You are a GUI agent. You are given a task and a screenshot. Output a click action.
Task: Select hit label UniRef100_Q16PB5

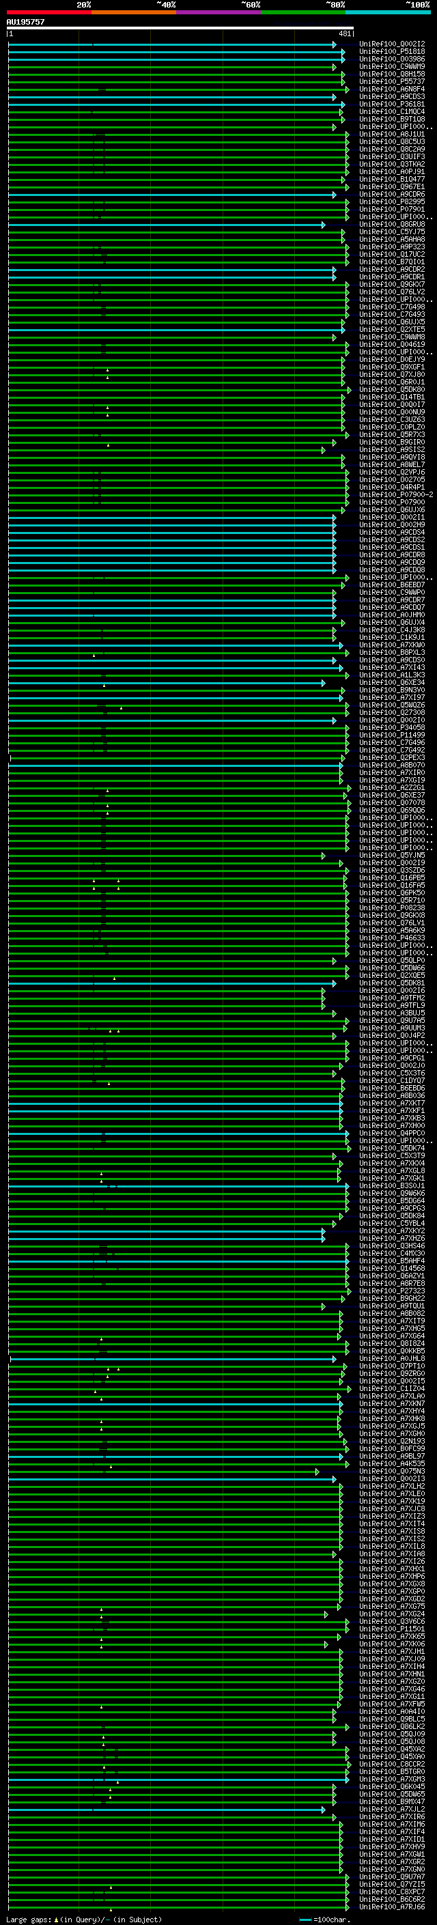pyautogui.click(x=392, y=878)
